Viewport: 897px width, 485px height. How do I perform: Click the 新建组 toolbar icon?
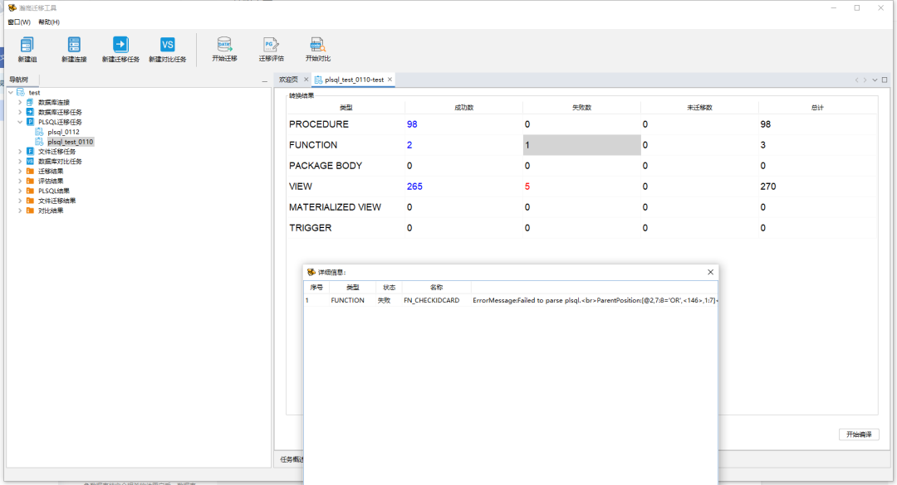point(27,46)
